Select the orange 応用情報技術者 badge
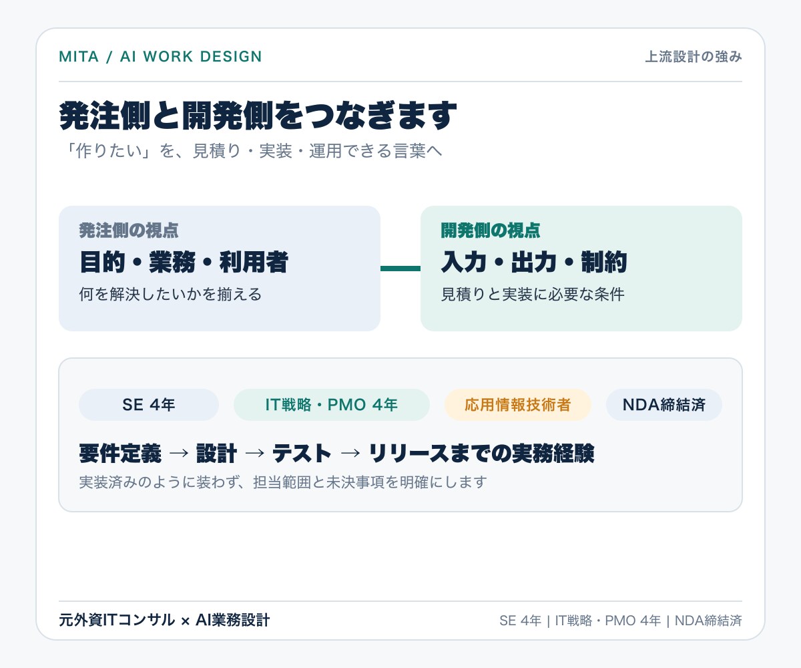Image resolution: width=801 pixels, height=668 pixels. coord(518,405)
